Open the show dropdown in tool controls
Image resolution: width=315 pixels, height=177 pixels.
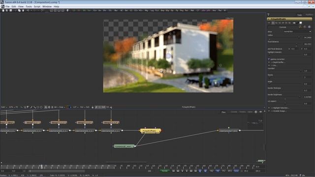tap(297, 31)
